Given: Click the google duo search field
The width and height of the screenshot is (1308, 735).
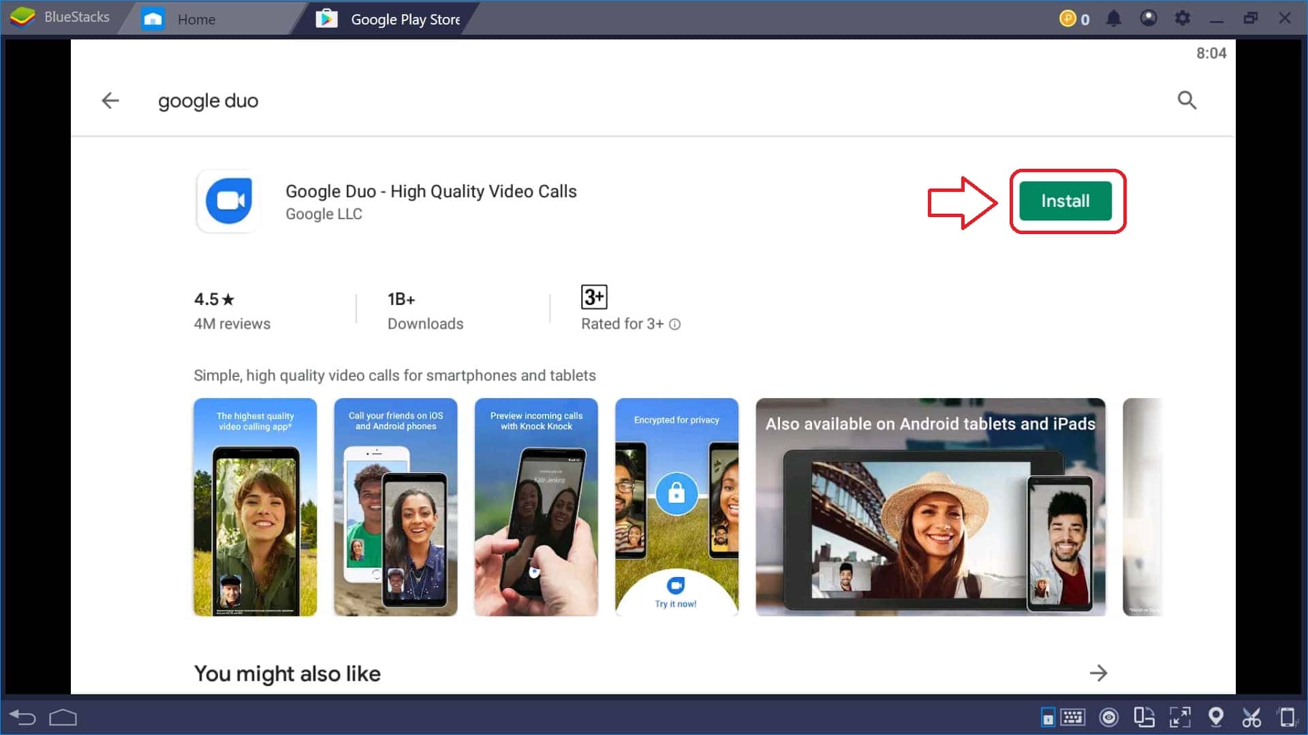Looking at the screenshot, I should point(208,101).
